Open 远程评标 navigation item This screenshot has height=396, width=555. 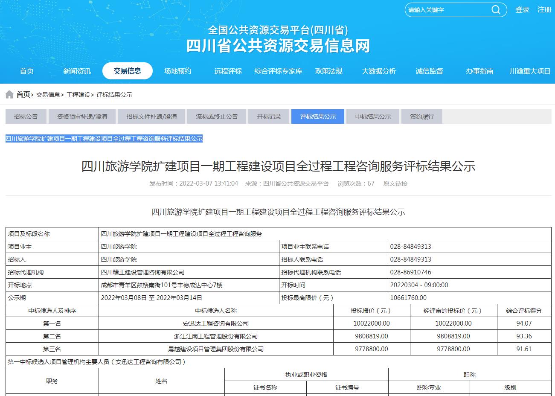click(228, 71)
